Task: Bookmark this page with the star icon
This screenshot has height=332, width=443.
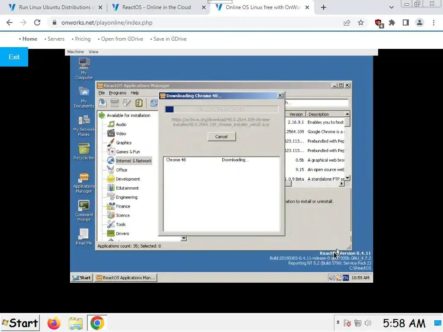Action: [x=361, y=22]
